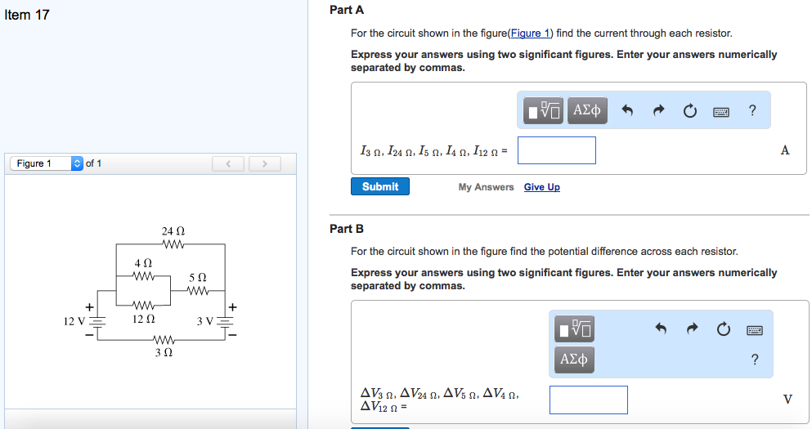Click the help question mark in Part B
The height and width of the screenshot is (429, 812).
click(x=754, y=360)
